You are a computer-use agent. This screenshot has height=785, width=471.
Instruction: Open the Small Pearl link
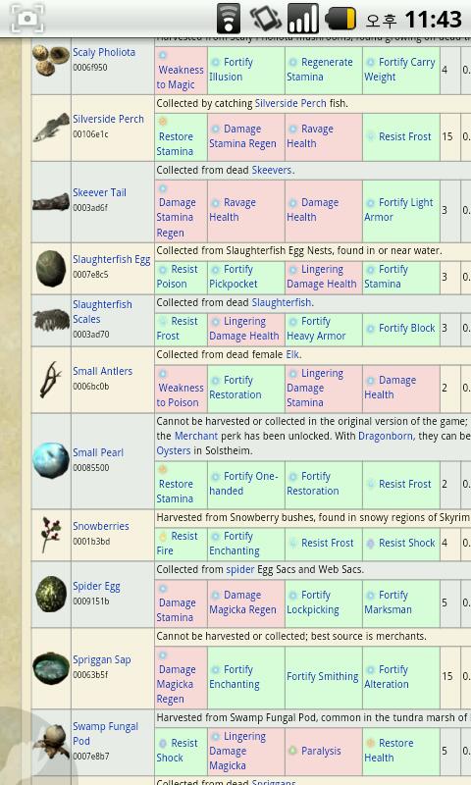[98, 452]
